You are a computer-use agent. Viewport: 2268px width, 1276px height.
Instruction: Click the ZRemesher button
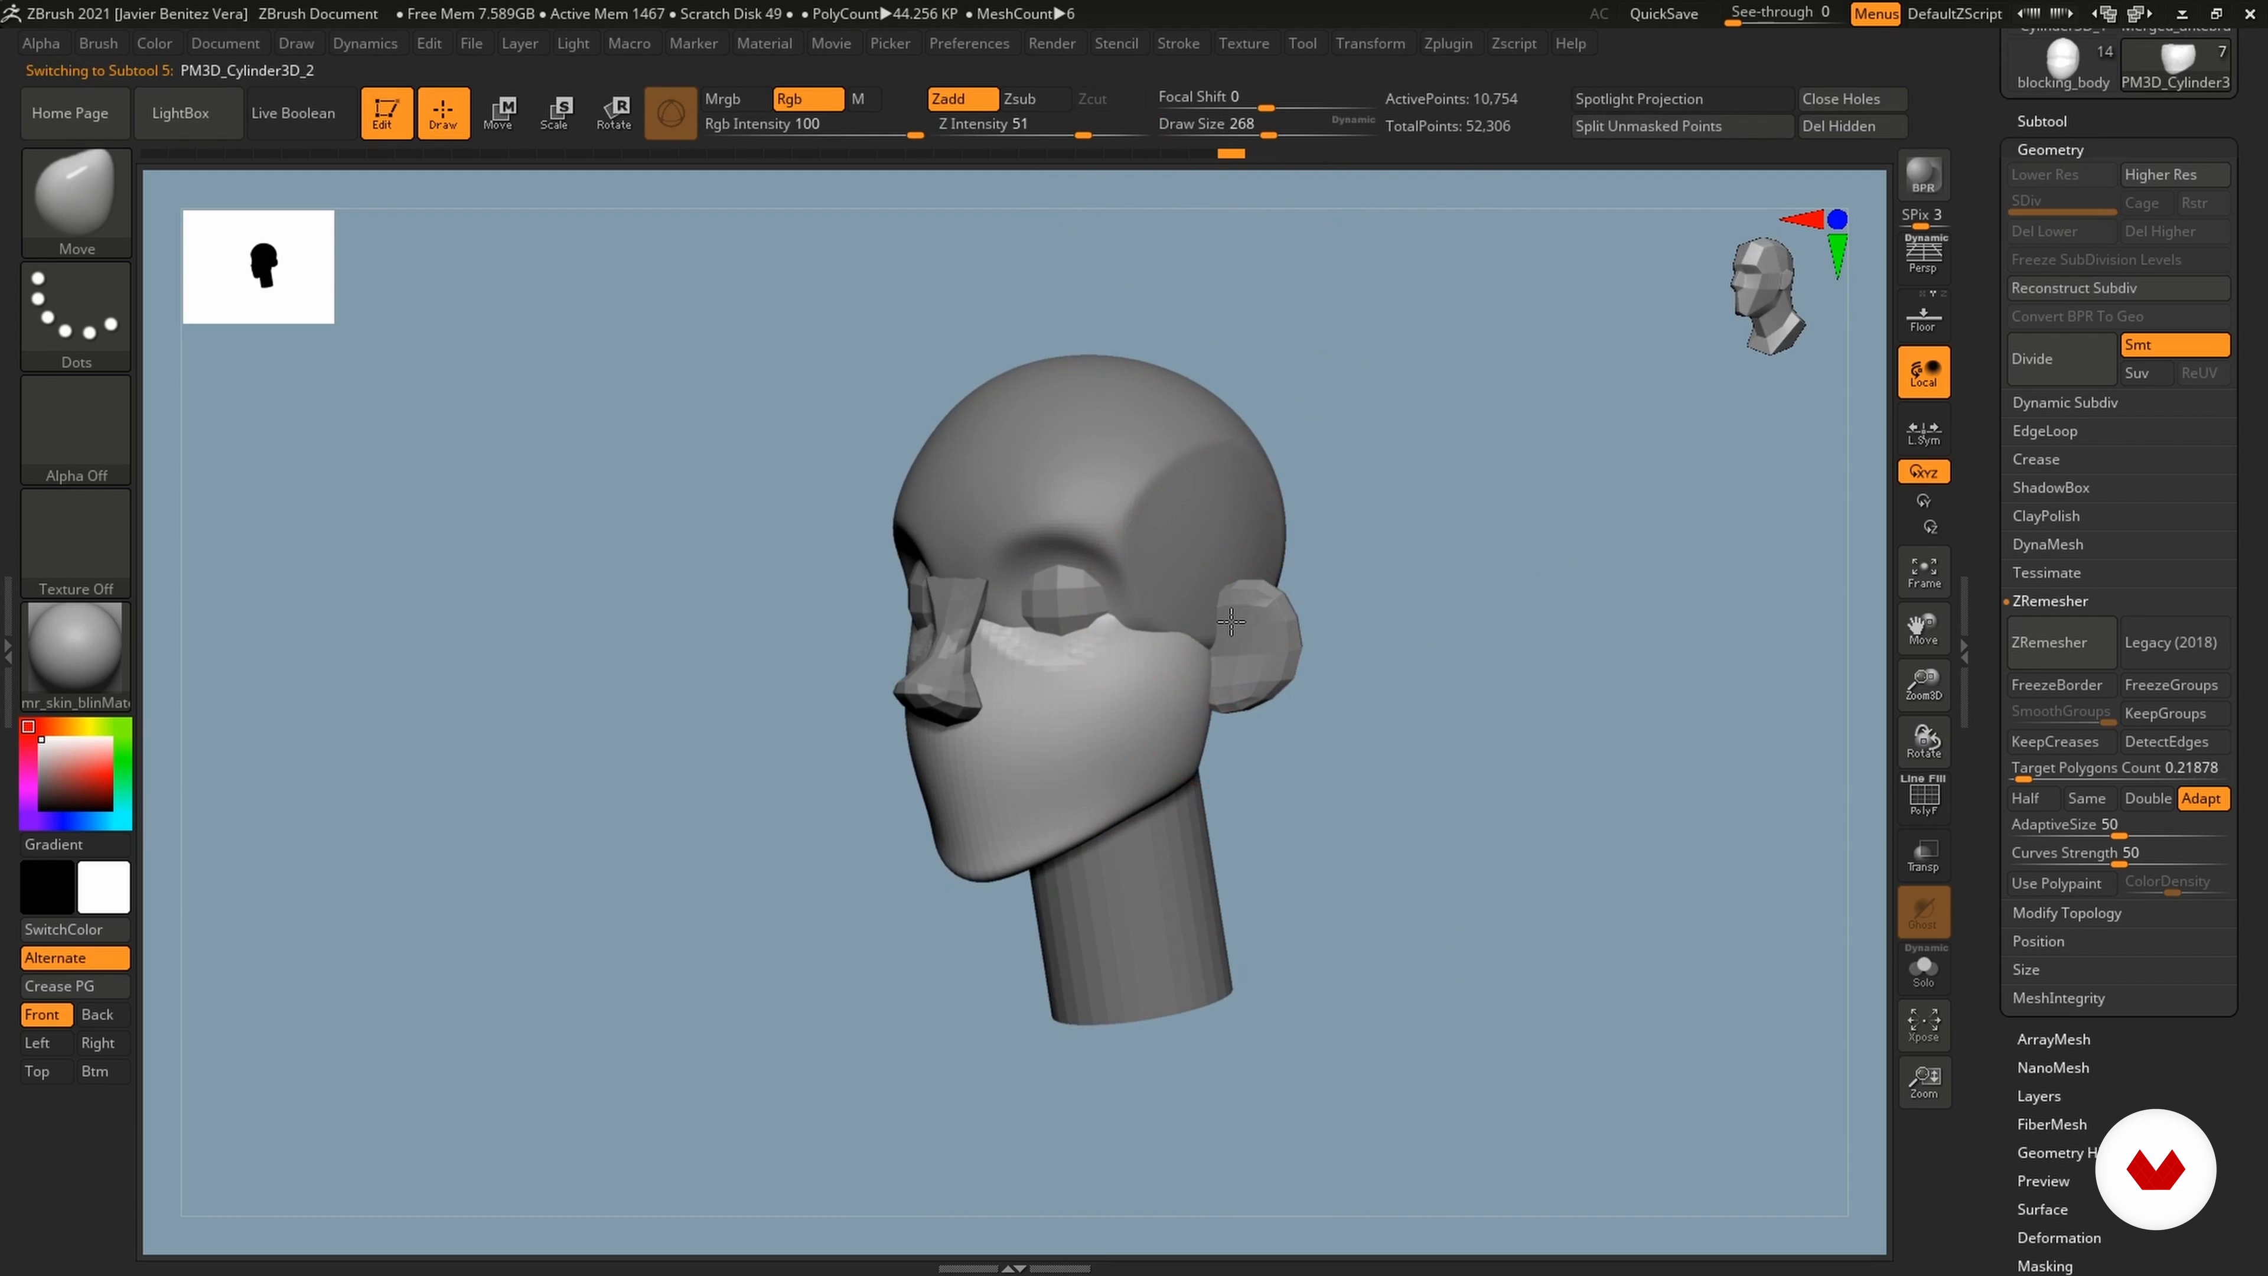click(x=2061, y=643)
